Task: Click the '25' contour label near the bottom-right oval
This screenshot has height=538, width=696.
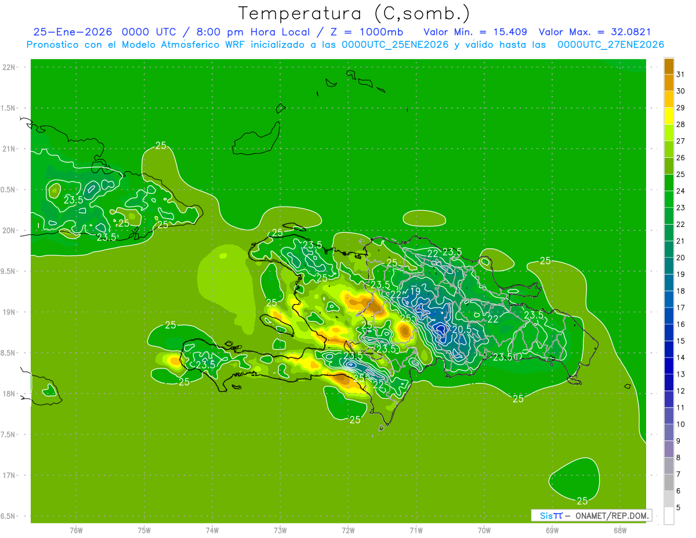Action: (x=582, y=500)
